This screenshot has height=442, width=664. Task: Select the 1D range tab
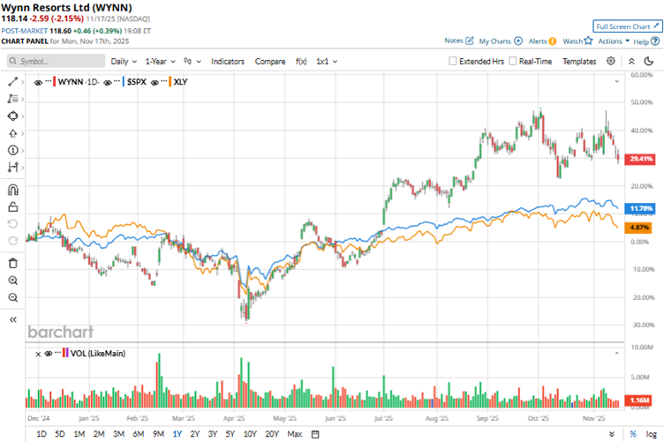point(41,434)
